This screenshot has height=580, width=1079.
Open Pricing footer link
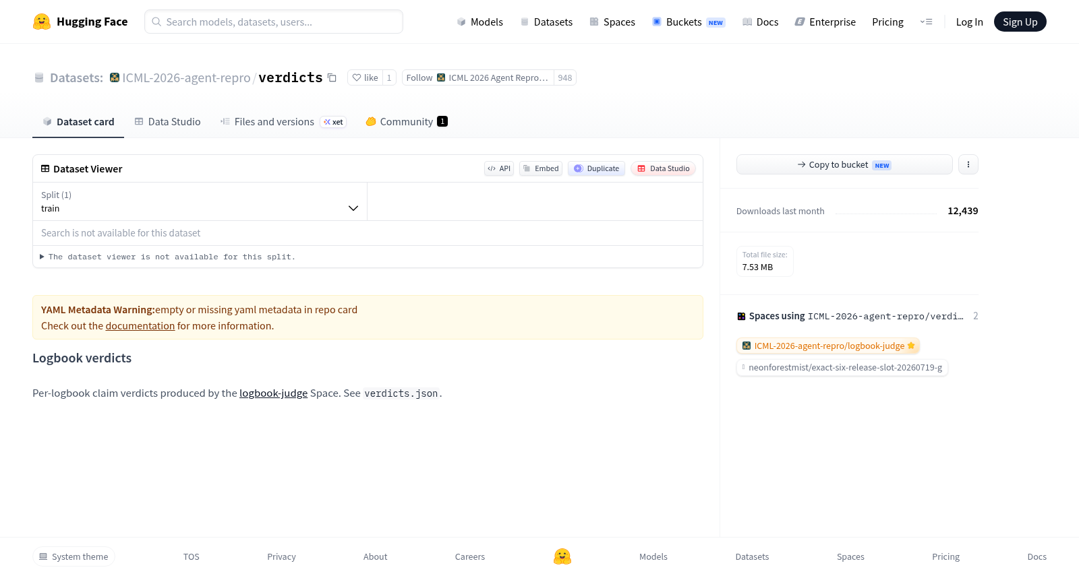click(945, 556)
